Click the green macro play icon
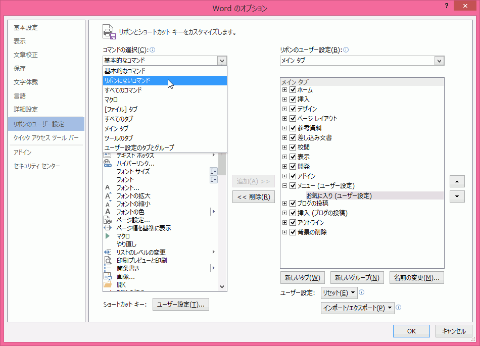 108,236
